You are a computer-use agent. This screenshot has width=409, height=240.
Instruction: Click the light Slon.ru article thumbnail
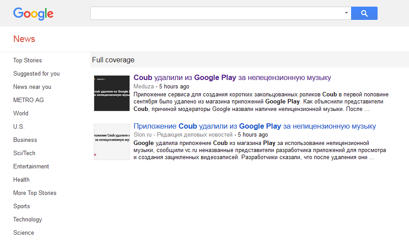(x=111, y=141)
